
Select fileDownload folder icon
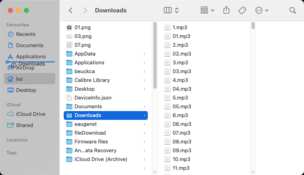(x=69, y=133)
